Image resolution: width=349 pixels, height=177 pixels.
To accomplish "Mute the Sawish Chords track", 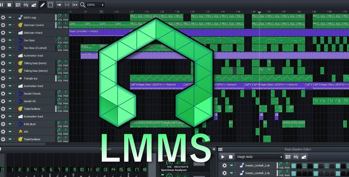I will (10, 93).
